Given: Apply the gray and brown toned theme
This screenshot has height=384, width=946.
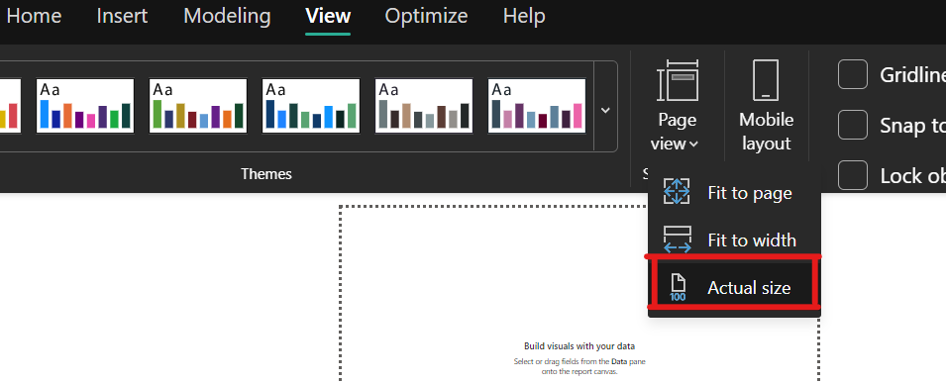Looking at the screenshot, I should (424, 106).
